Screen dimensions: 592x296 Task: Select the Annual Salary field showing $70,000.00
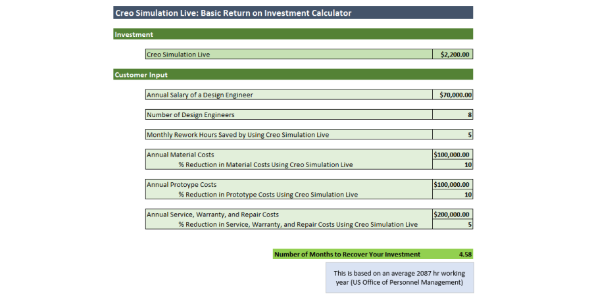tap(453, 95)
